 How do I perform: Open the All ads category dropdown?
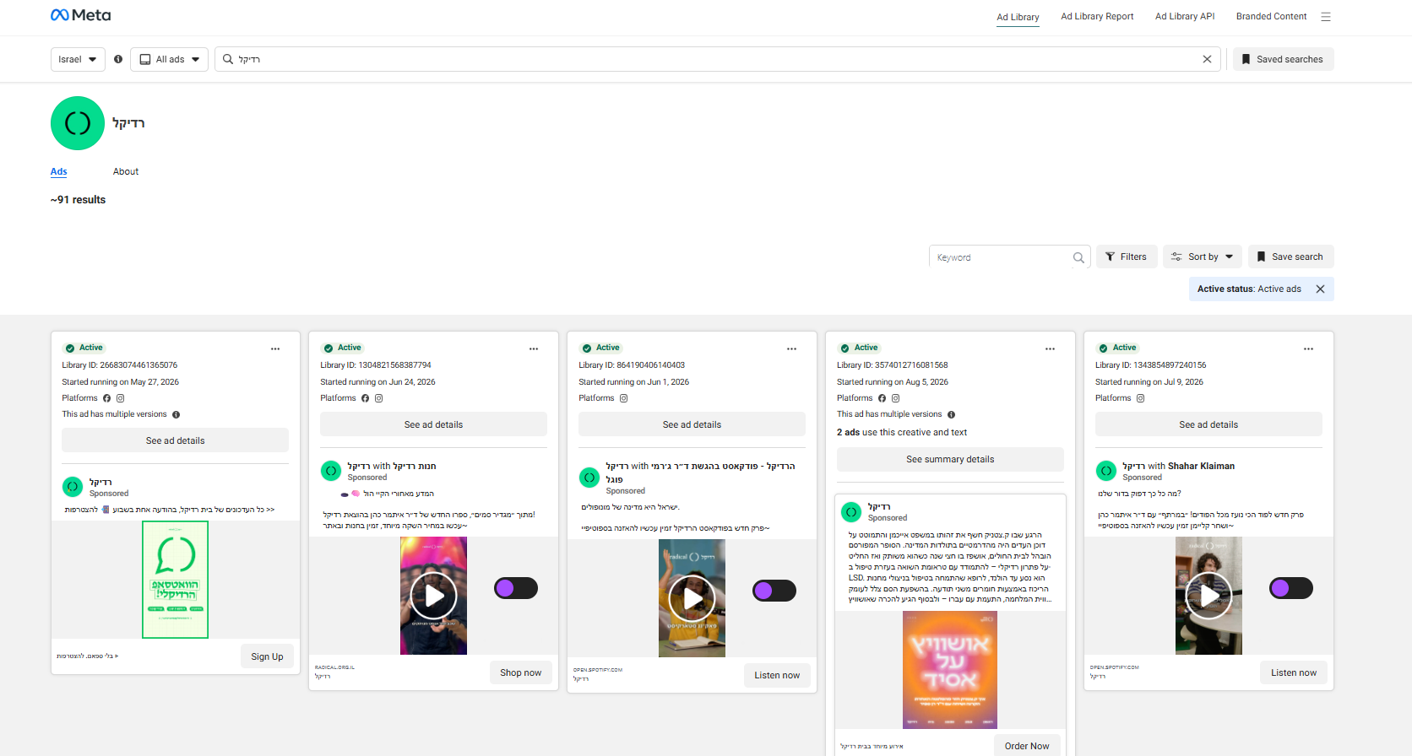(170, 59)
